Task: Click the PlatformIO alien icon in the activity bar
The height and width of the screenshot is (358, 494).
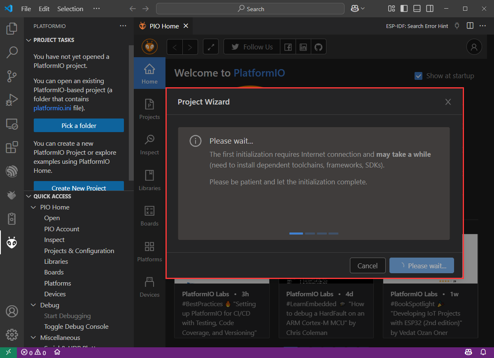Action: (x=12, y=243)
